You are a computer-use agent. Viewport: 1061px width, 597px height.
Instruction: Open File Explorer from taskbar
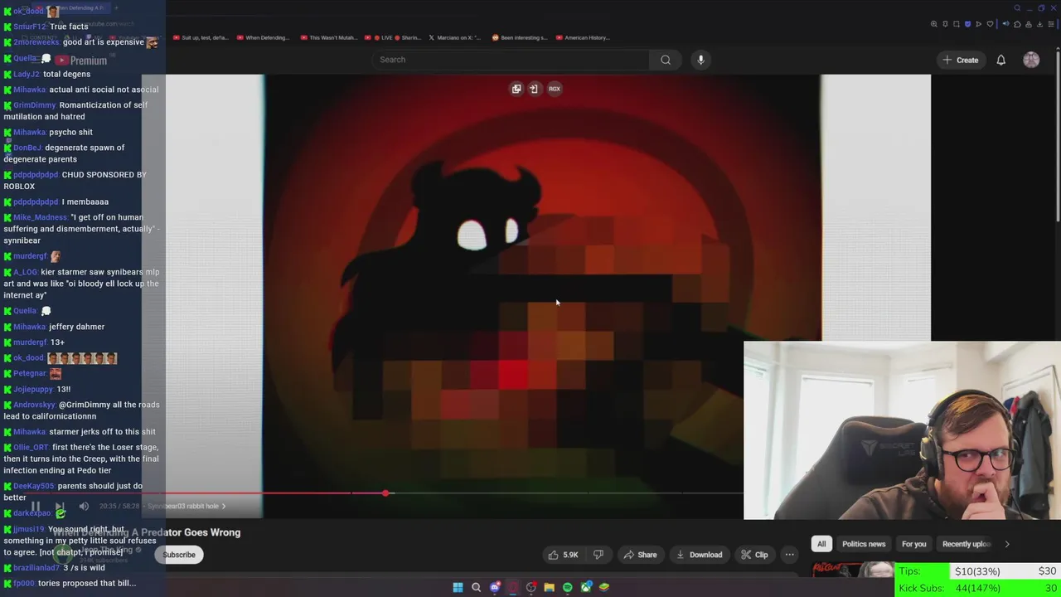tap(549, 587)
